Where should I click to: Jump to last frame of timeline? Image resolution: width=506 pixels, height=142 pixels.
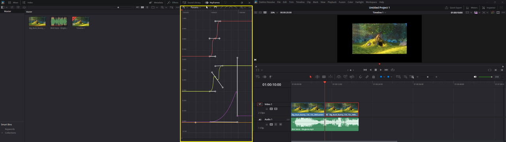[386, 70]
